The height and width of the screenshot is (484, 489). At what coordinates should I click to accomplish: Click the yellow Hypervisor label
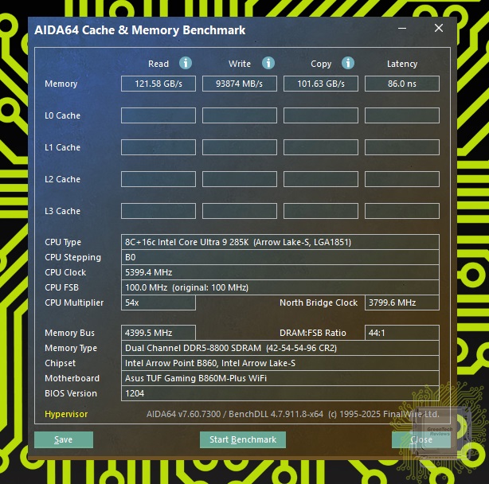pos(66,414)
